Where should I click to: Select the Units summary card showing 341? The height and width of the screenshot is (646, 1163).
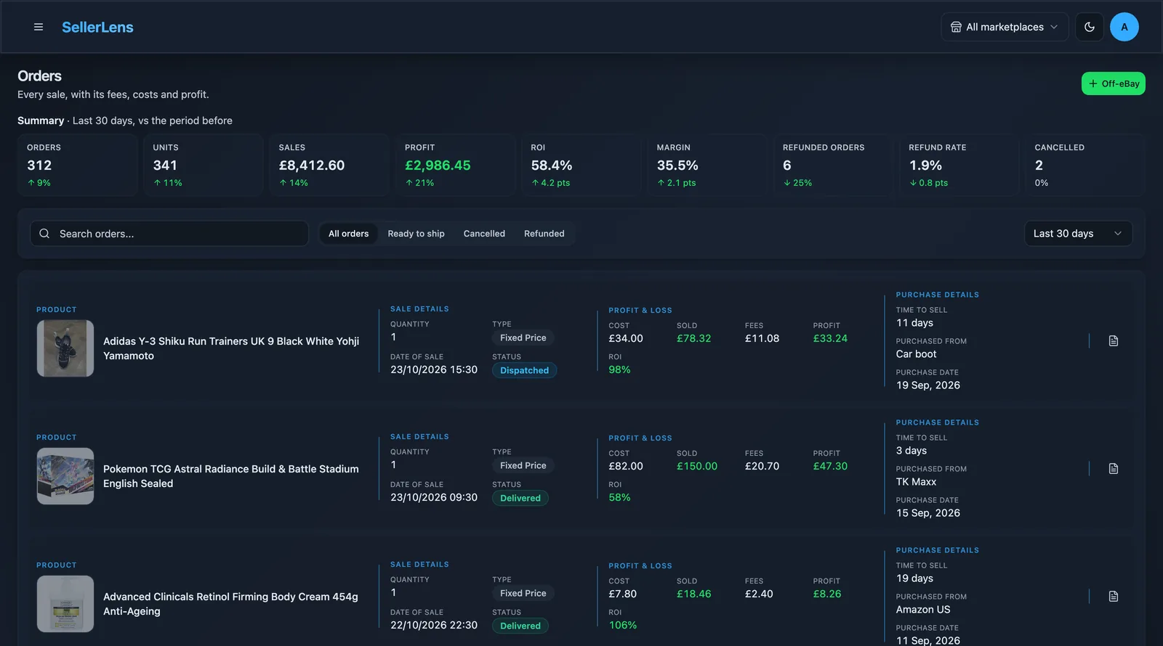(x=204, y=165)
